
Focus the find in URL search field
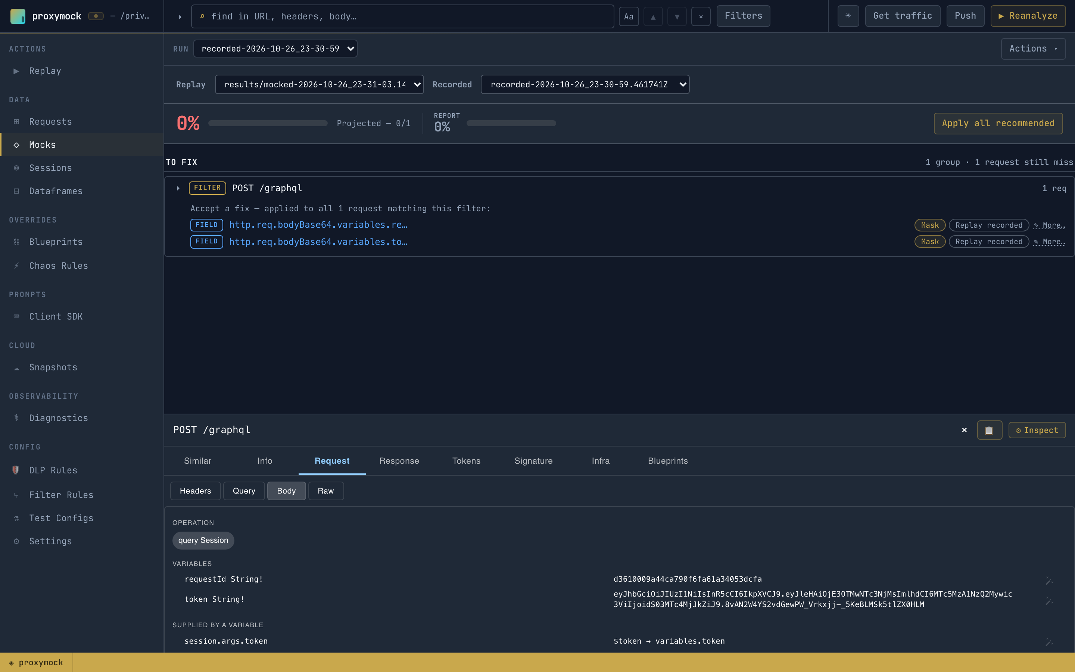coord(402,16)
